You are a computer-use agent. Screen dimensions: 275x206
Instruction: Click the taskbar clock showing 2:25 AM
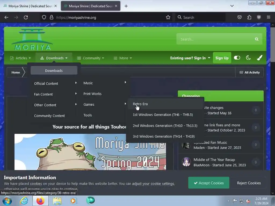[x=261, y=201]
